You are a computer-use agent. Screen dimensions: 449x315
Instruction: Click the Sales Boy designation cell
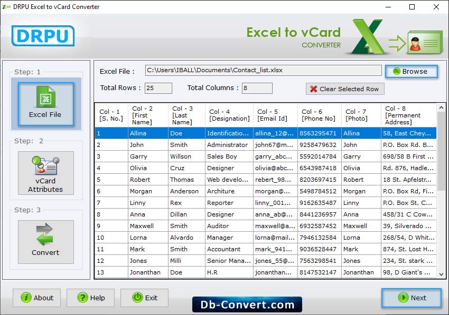coord(229,156)
